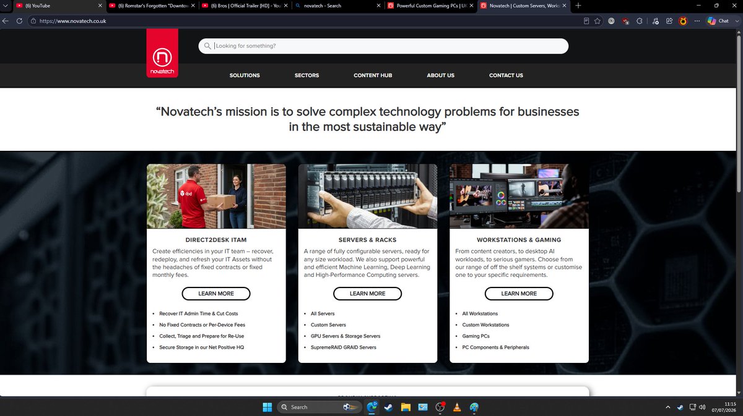The height and width of the screenshot is (416, 743).
Task: Open Gaming PCs link
Action: point(476,336)
